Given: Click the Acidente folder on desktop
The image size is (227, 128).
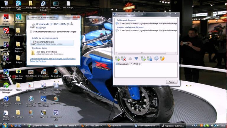Looking at the screenshot, I should coord(19,32).
